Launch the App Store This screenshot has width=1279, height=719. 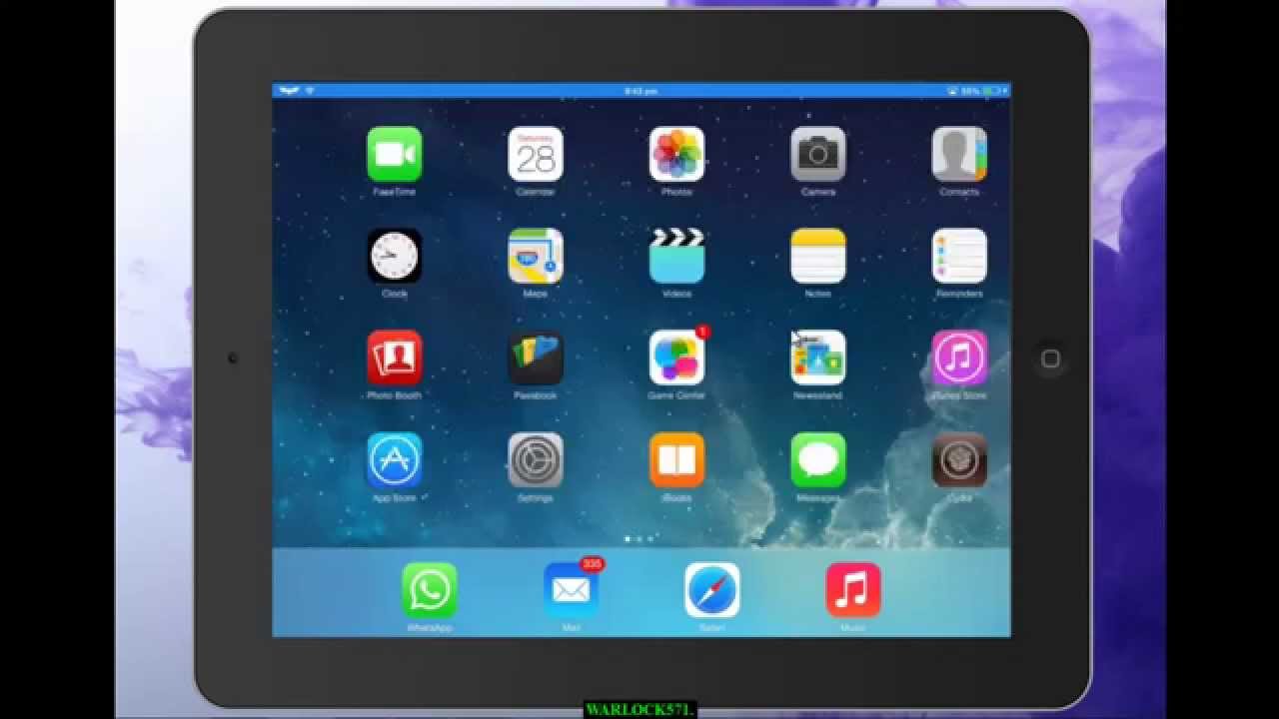point(395,459)
